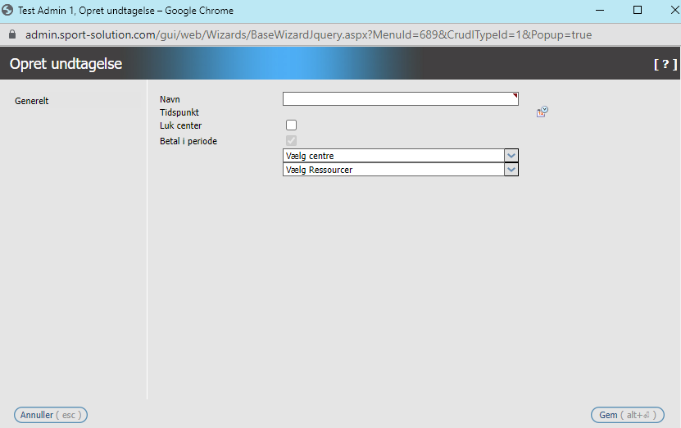Toggle the Betal i periode checkbox
681x428 pixels.
click(291, 140)
